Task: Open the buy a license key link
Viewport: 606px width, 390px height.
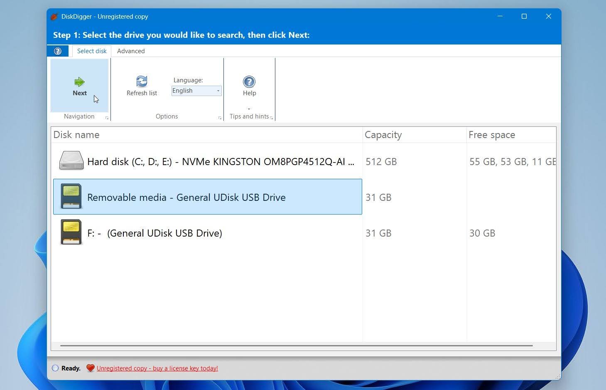Action: coord(157,368)
